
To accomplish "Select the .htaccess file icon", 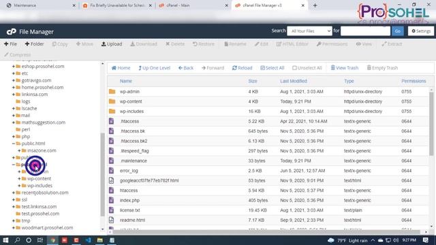I will click(x=112, y=121).
